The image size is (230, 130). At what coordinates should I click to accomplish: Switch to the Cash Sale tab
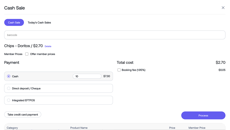click(x=14, y=22)
